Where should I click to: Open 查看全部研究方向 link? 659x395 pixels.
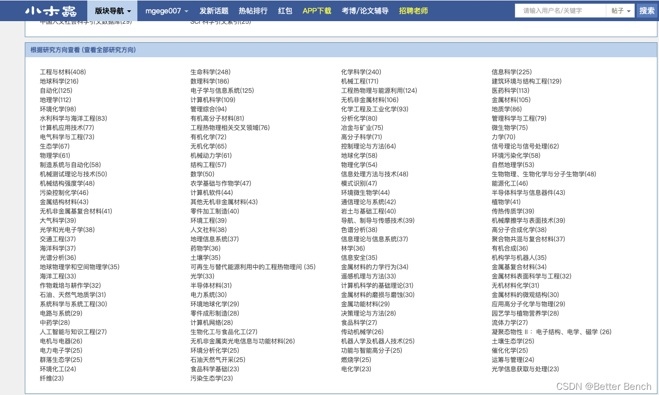pyautogui.click(x=109, y=50)
